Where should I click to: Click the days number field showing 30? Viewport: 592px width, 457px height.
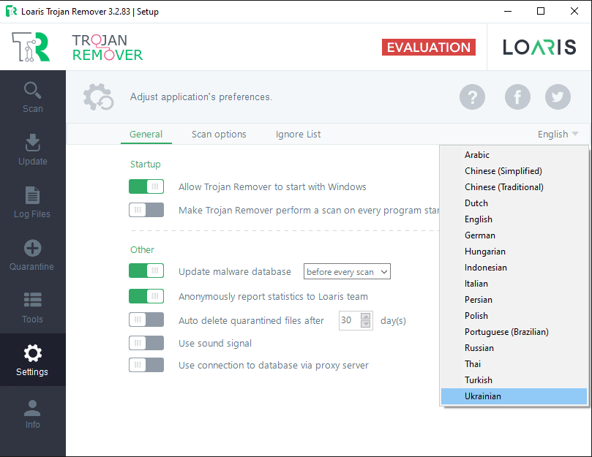tap(350, 320)
